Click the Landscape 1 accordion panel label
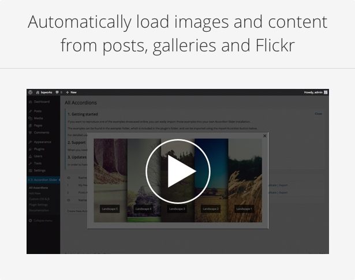The width and height of the screenshot is (355, 280). click(x=244, y=208)
